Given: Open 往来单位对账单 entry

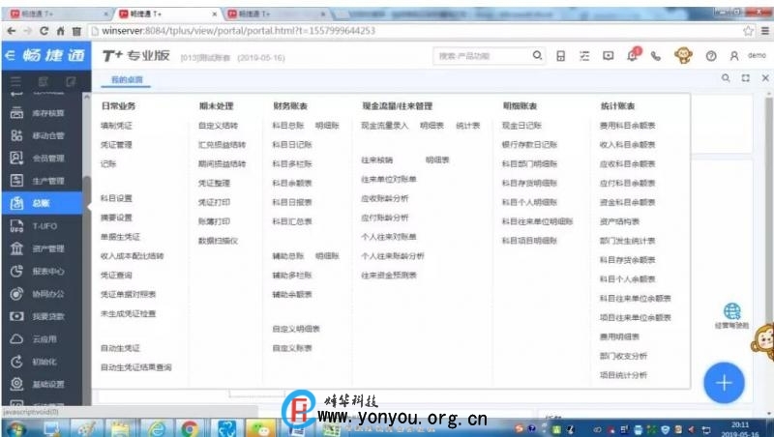Looking at the screenshot, I should pos(389,179).
